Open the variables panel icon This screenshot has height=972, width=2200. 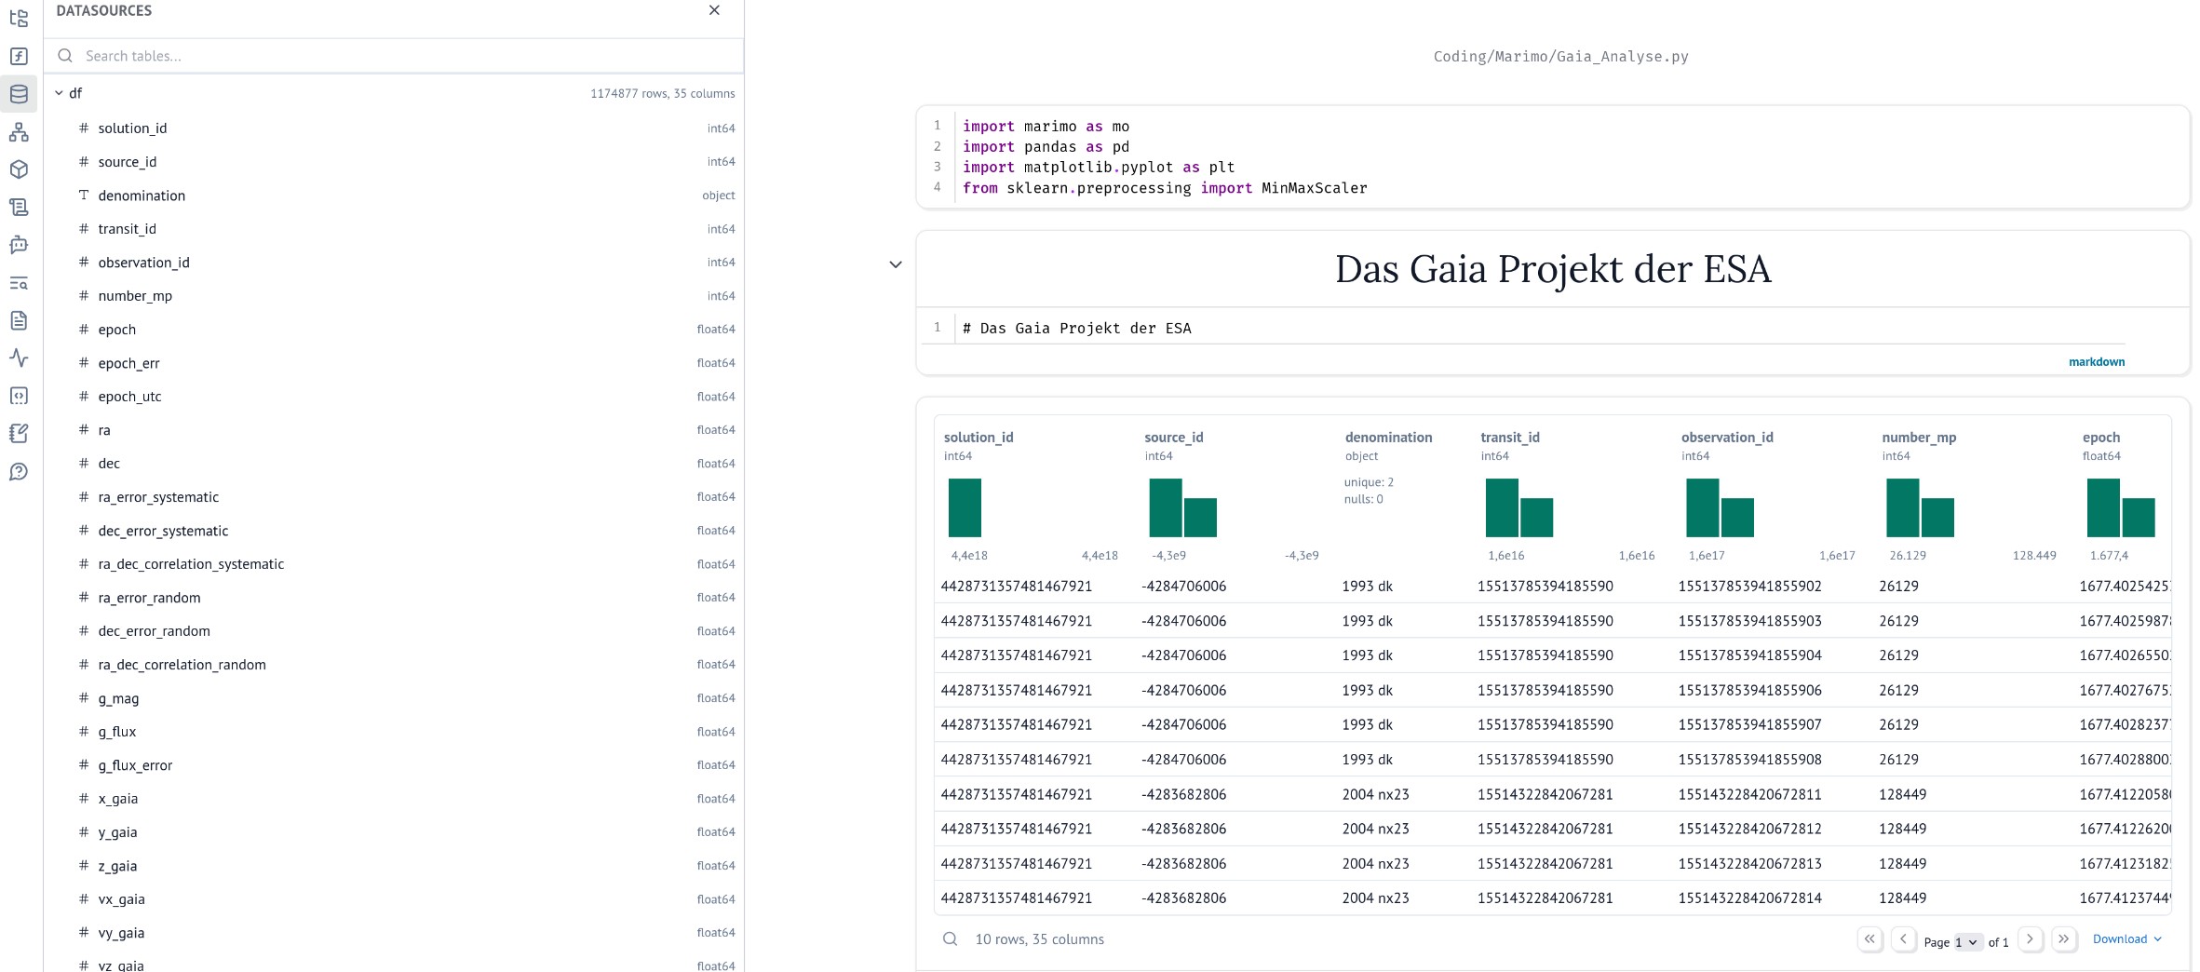point(19,56)
